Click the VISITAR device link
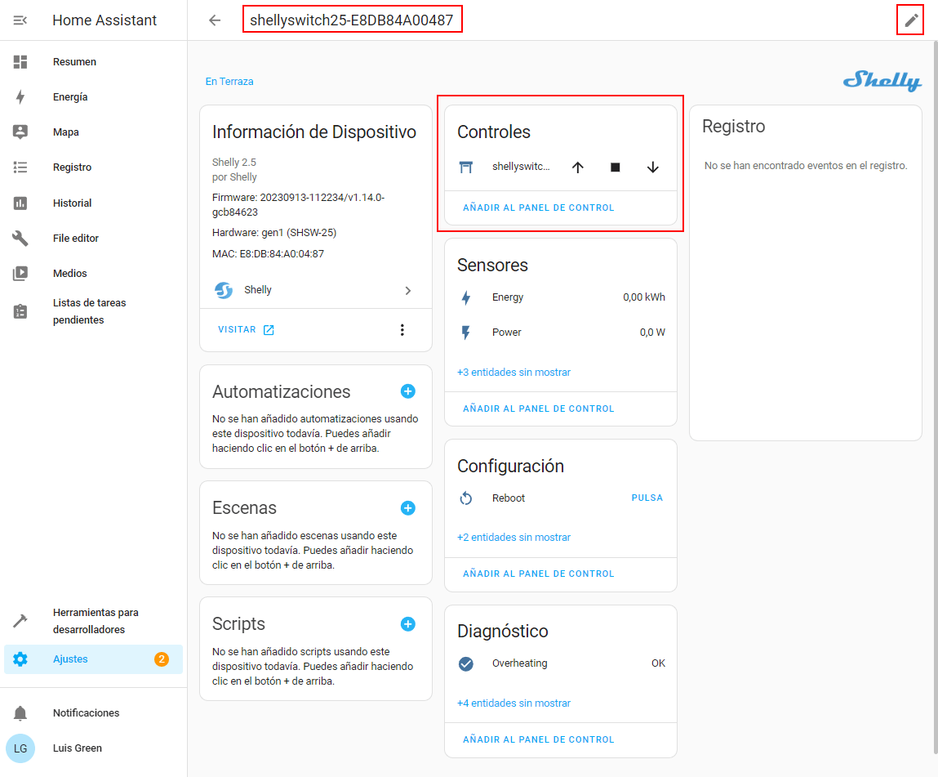 (246, 330)
